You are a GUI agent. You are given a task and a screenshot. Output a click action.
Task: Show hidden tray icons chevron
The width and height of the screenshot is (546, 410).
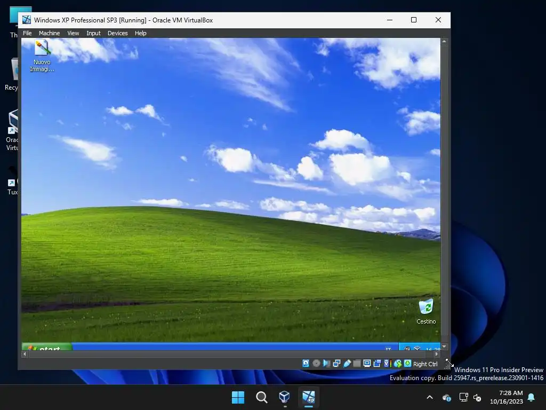tap(430, 397)
